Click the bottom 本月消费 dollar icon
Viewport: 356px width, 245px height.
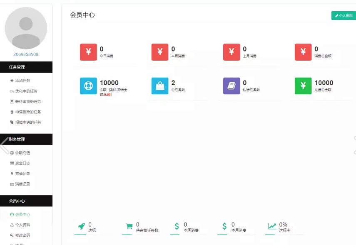224,226
